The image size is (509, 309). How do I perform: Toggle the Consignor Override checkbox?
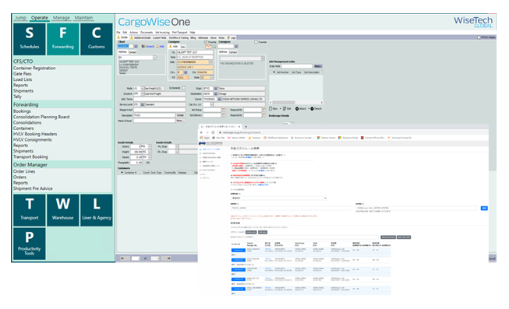(x=206, y=42)
